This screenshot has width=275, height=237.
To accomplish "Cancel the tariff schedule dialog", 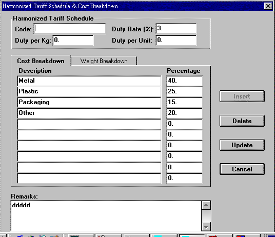I will (x=242, y=169).
